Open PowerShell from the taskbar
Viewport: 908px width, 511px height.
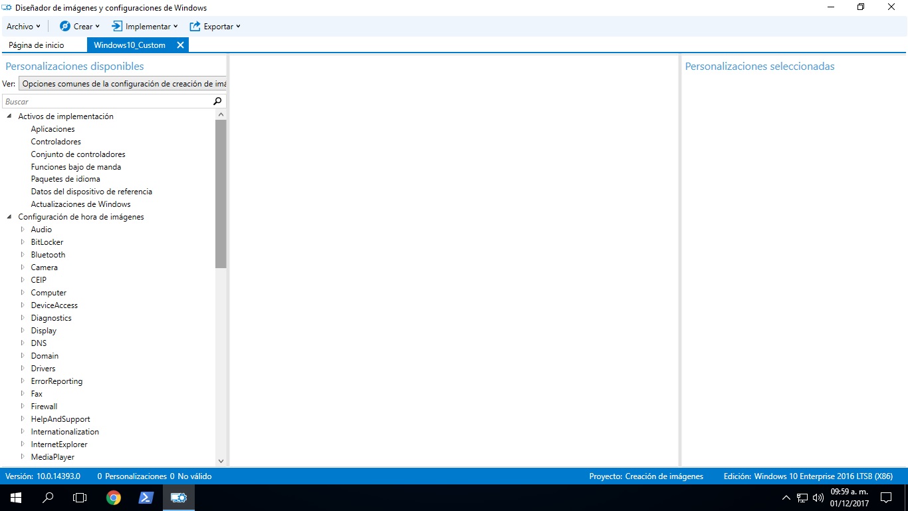[146, 498]
